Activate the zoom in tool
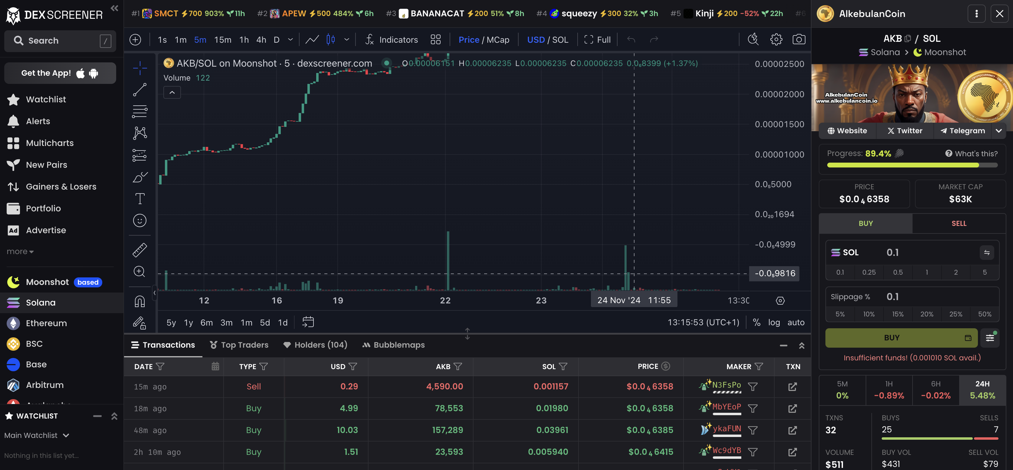 tap(139, 272)
